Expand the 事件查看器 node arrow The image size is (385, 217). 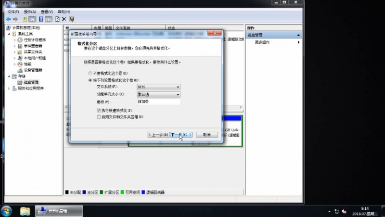pyautogui.click(x=14, y=46)
